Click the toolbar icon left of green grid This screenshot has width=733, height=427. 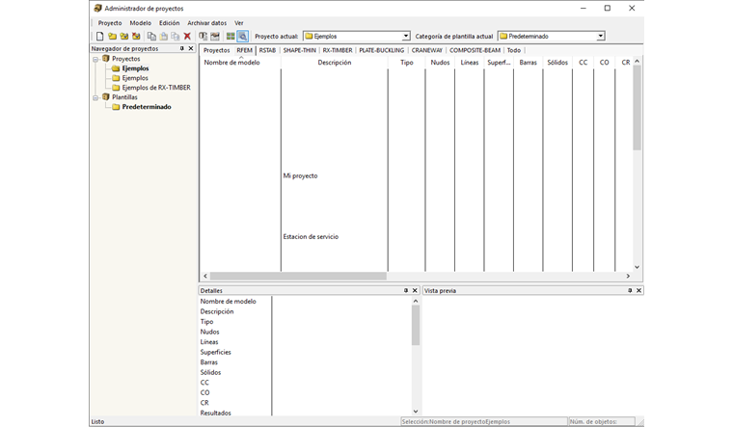(215, 36)
